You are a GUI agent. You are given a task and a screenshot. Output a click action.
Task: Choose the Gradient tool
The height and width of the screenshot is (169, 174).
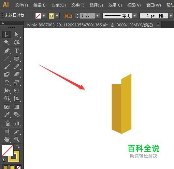pyautogui.click(x=17, y=107)
